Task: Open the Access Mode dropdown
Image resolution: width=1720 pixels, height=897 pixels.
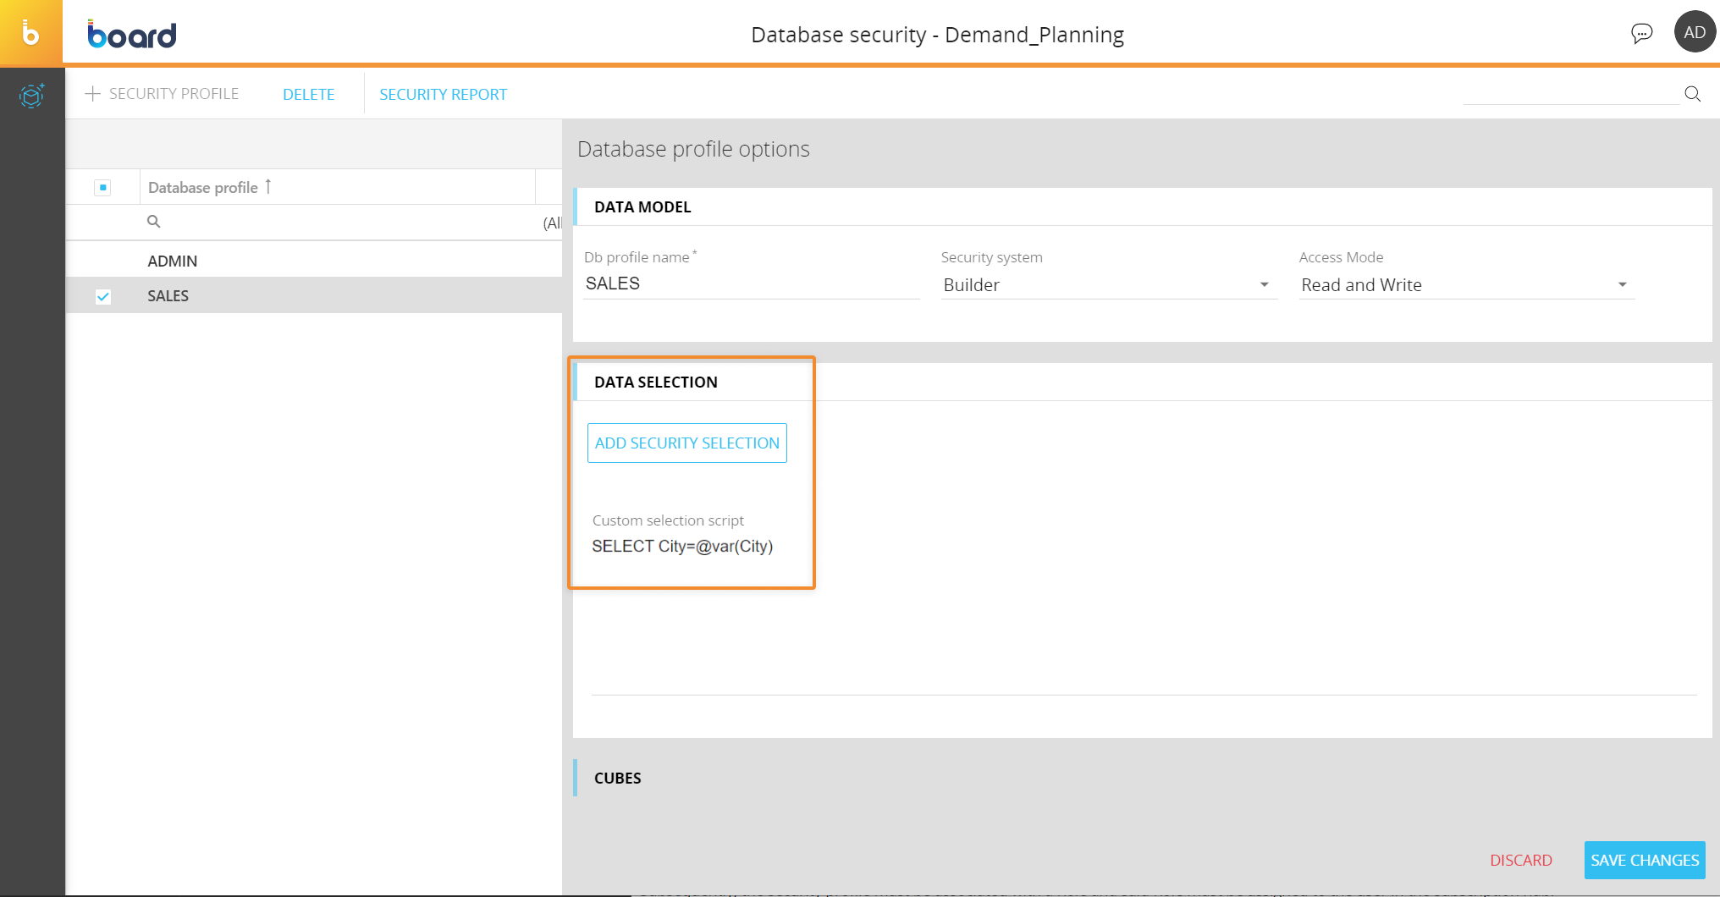Action: point(1622,285)
